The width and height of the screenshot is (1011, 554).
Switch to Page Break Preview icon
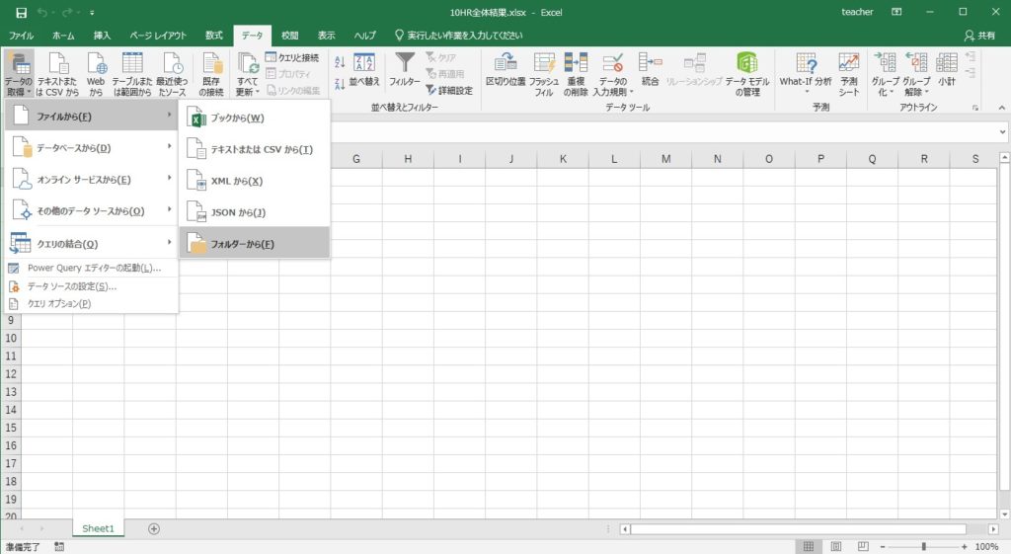863,546
